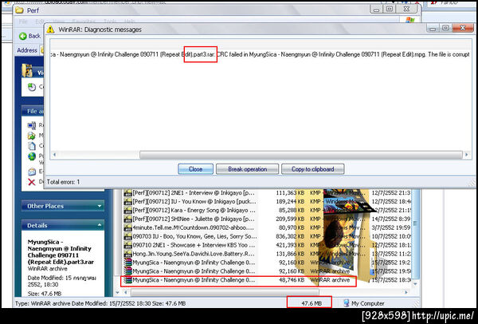Click icon of Kara - Energy Song file
Screen dimensions: 478x324
[x=127, y=211]
